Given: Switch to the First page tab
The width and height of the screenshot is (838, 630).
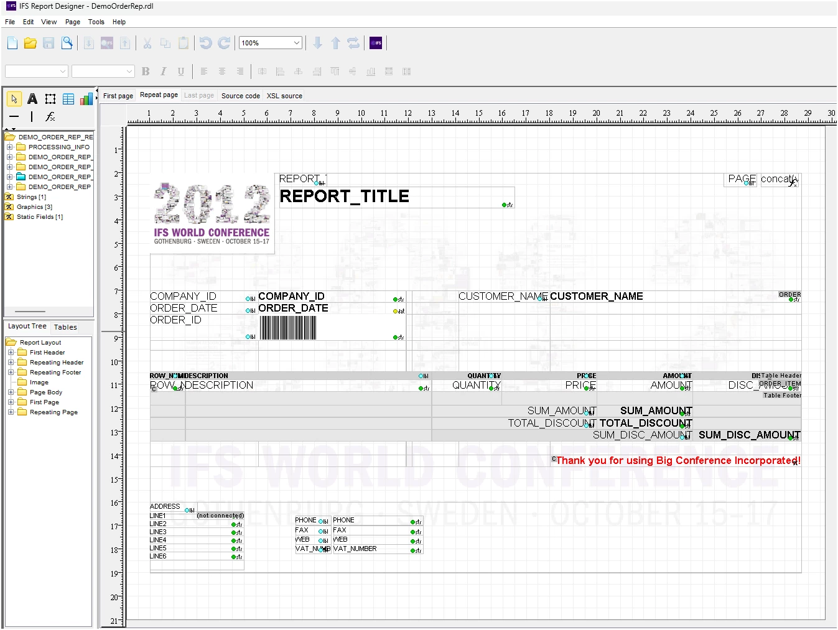Looking at the screenshot, I should click(x=118, y=96).
